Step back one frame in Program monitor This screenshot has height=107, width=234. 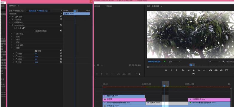click(189, 70)
